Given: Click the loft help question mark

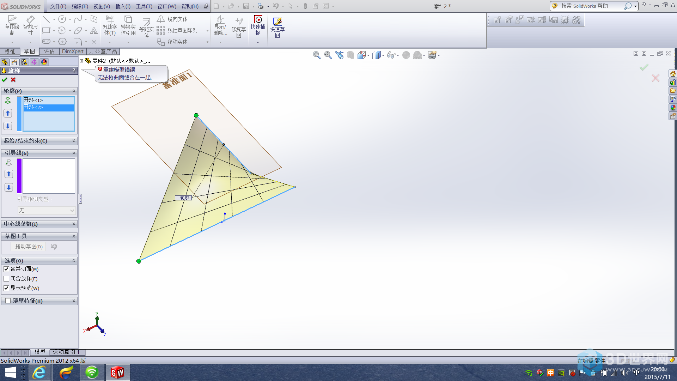Looking at the screenshot, I should pyautogui.click(x=74, y=71).
